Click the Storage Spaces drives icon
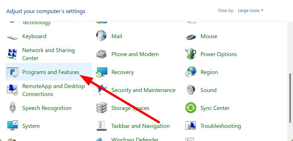Screen dimensions: 293x141 point(102,108)
